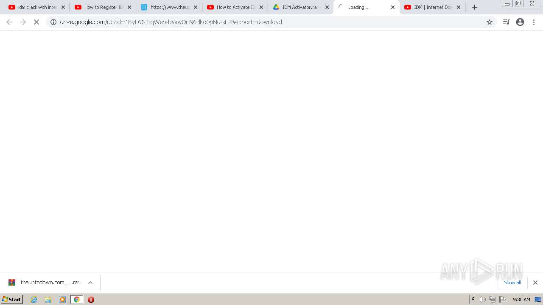Close the 'IDM Activator.rar' tab
Screen dimensions: 543x305
click(x=327, y=7)
